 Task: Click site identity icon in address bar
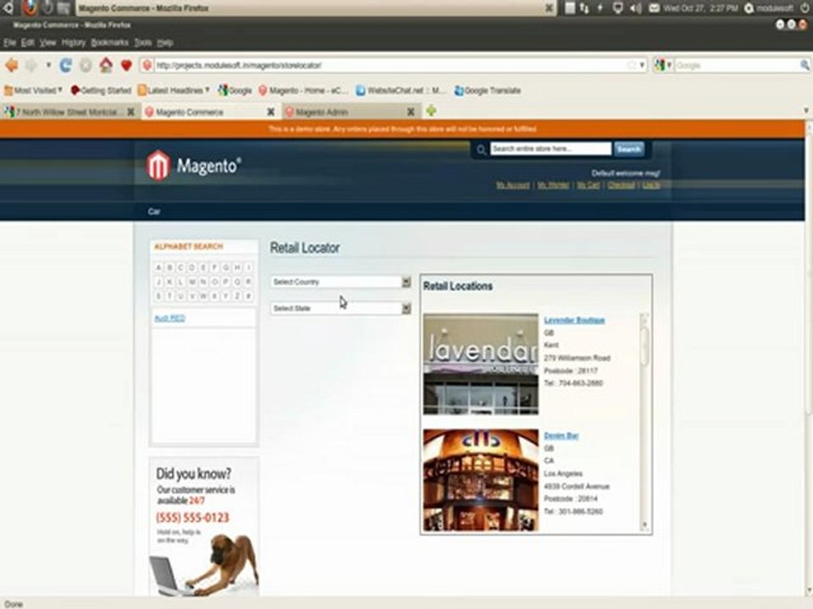coord(147,65)
